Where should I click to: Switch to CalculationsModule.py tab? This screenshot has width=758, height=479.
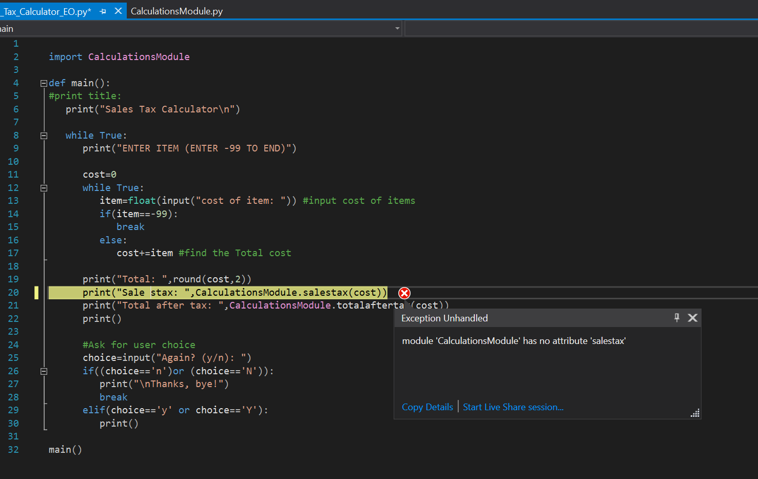coord(177,11)
